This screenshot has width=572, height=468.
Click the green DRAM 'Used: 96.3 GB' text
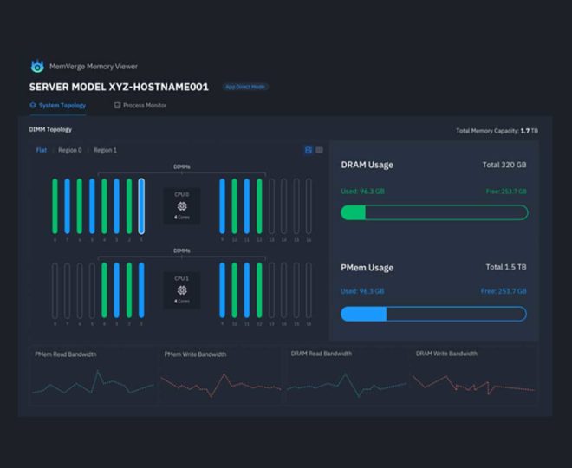coord(362,192)
